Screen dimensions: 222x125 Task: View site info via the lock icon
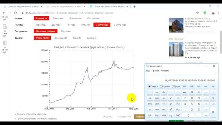click(x=23, y=13)
